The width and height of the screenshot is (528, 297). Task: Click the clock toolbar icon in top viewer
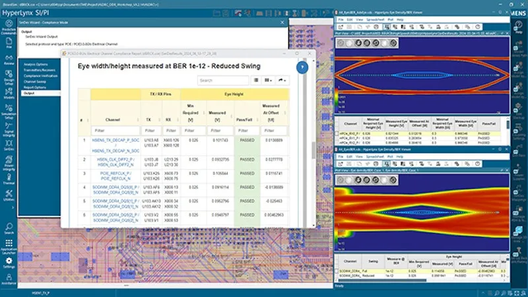click(x=478, y=27)
